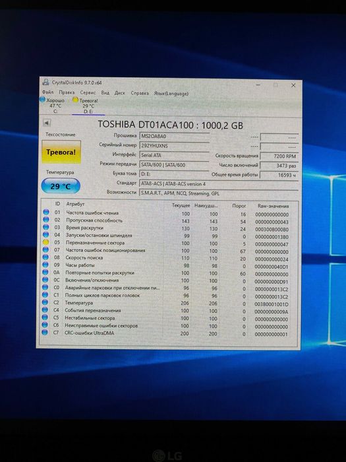Viewport: 346px width, 462px height.
Task: Click the yellow warning icon for Переназначенные сектора
Action: click(45, 242)
